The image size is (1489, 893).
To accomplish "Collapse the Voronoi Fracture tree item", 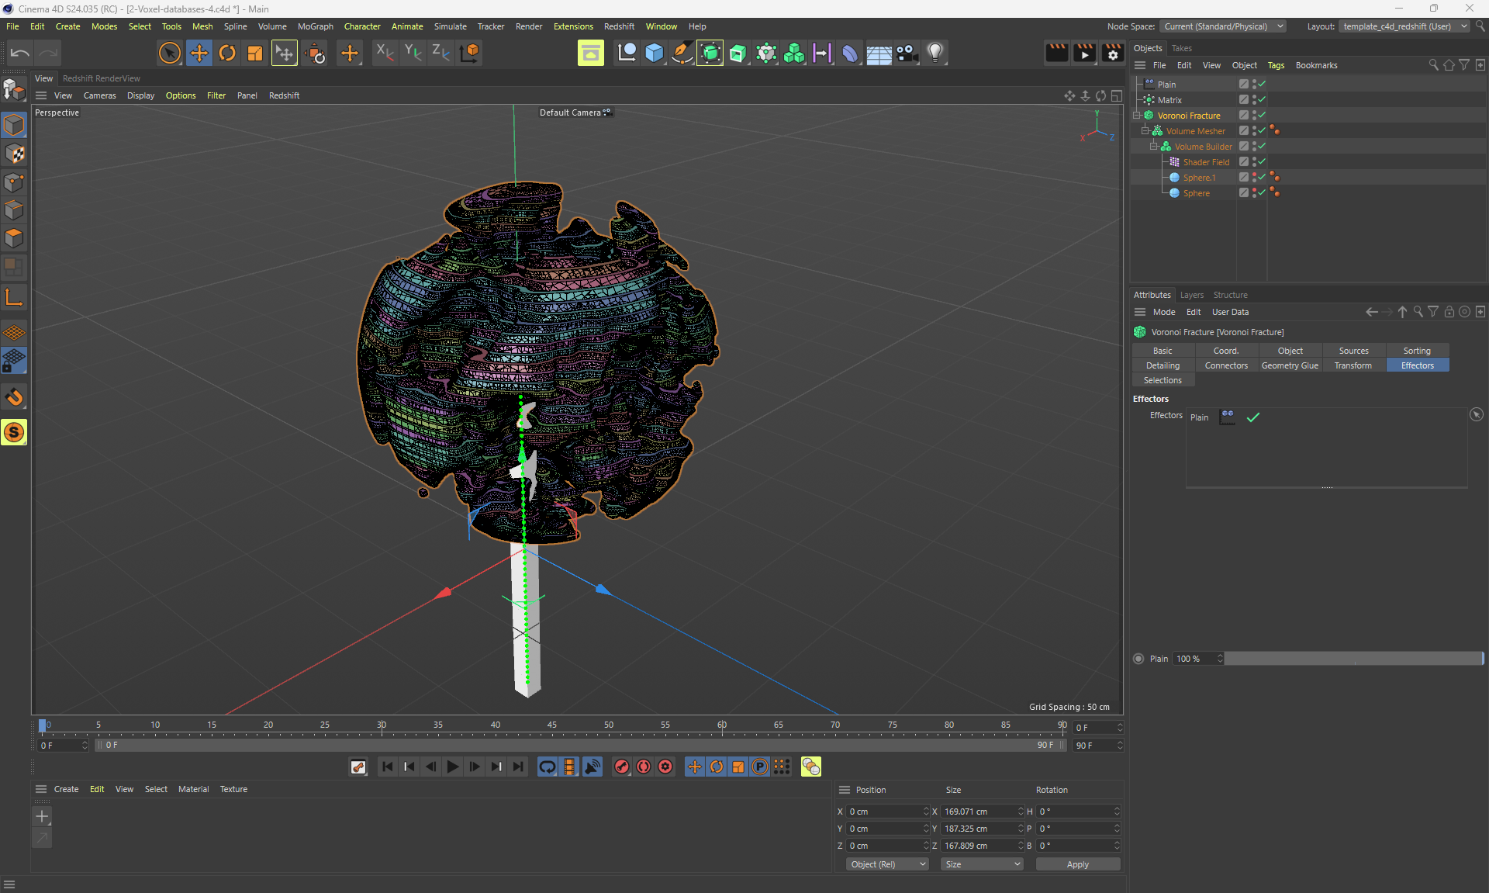I will (1137, 115).
